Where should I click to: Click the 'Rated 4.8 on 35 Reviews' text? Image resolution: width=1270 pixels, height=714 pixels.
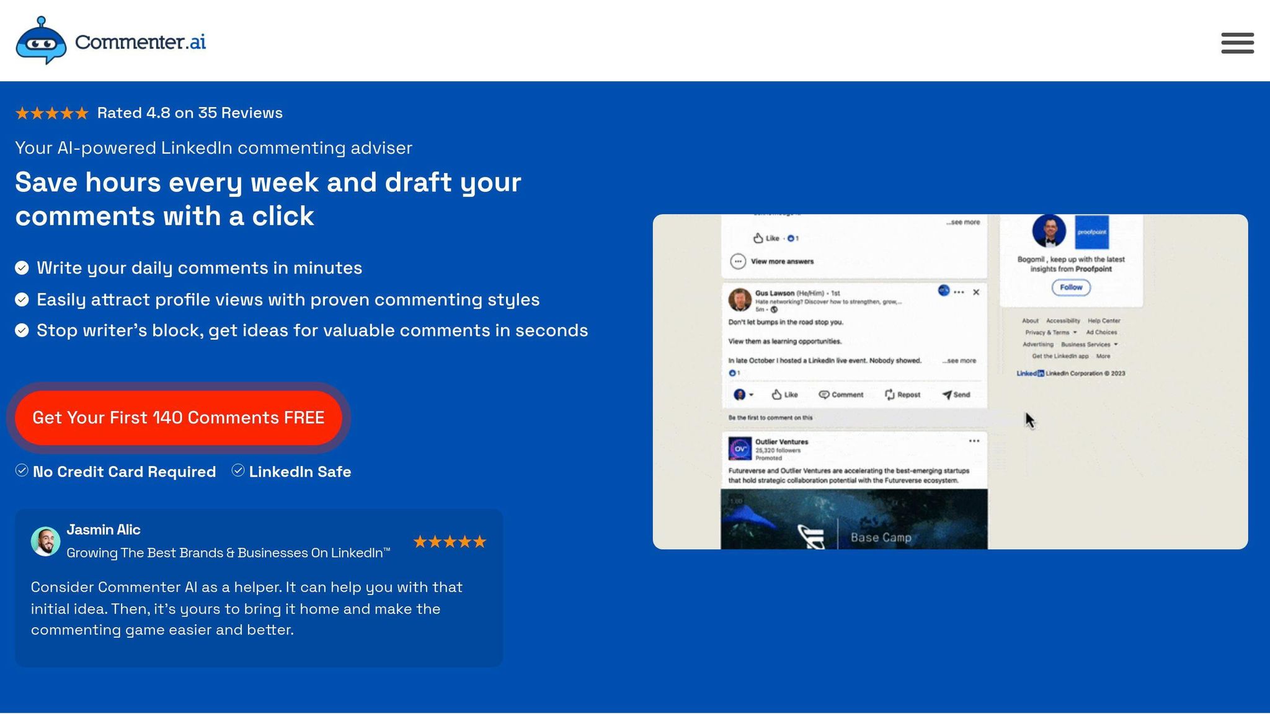(190, 113)
